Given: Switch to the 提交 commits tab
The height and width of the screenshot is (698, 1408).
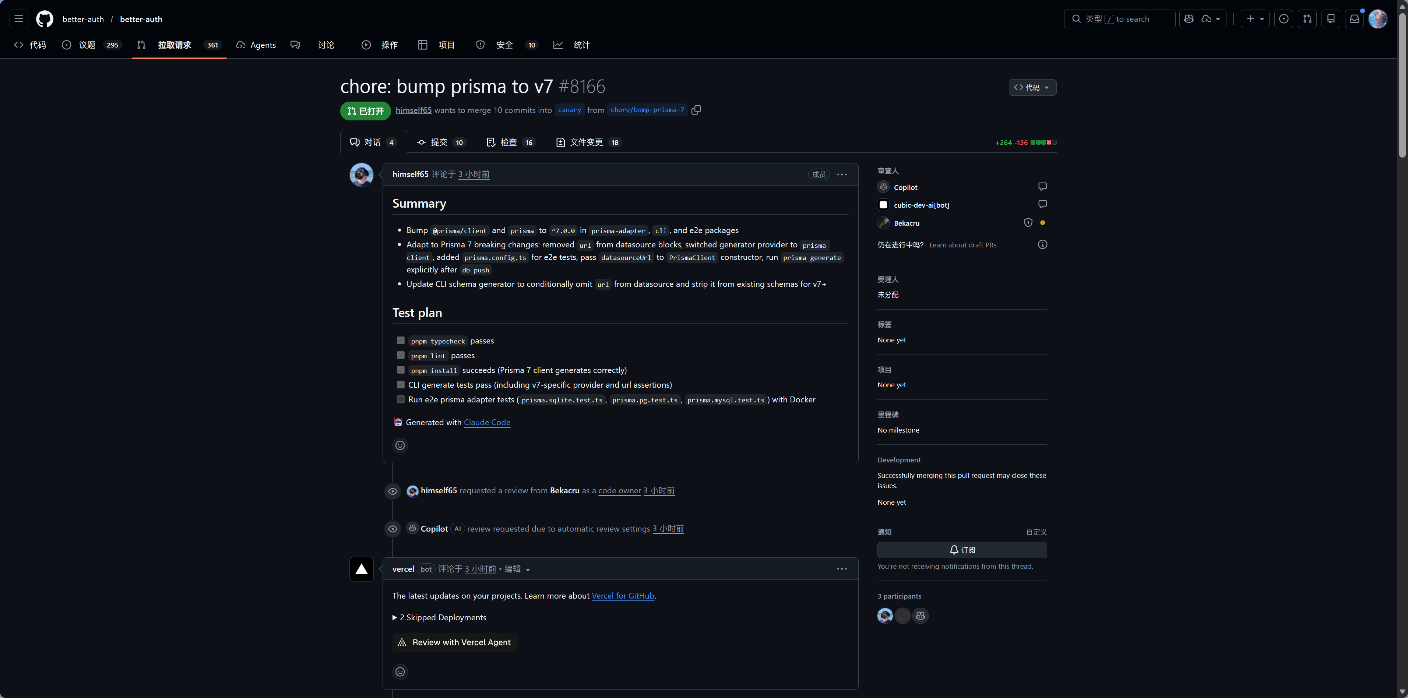Looking at the screenshot, I should point(440,142).
